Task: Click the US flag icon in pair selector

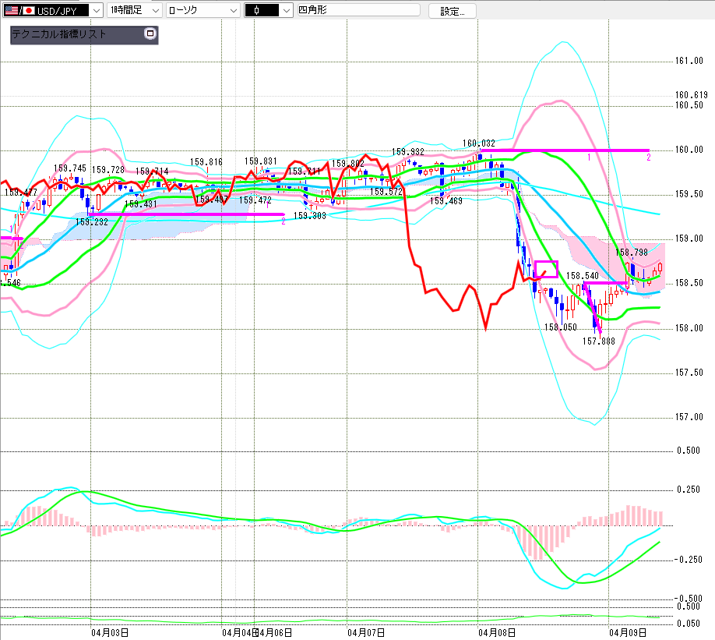Action: coord(10,10)
